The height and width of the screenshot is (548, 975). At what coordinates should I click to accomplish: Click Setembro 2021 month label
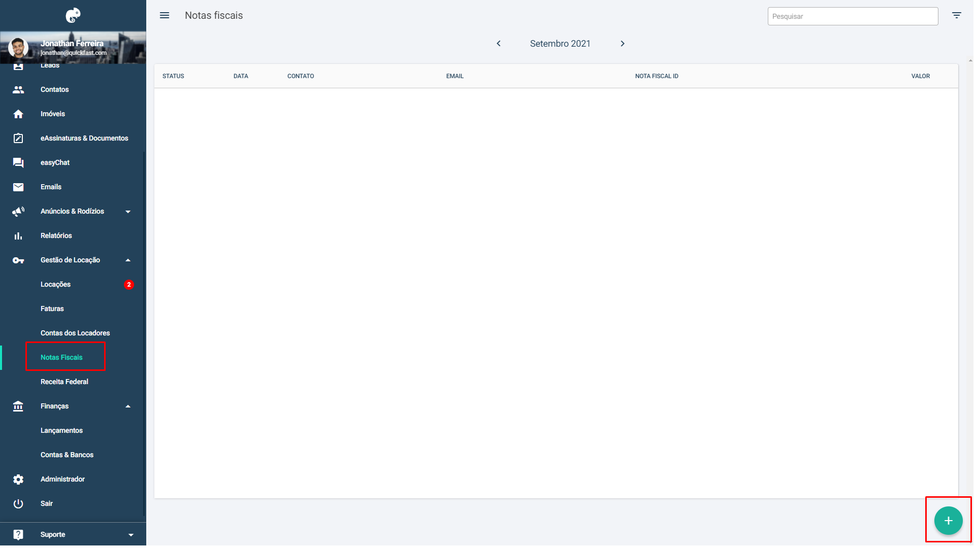560,44
